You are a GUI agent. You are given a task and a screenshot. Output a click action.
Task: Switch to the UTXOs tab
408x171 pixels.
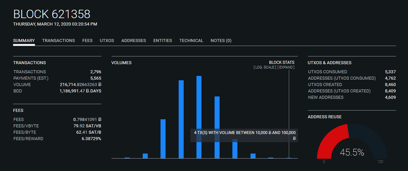(107, 40)
